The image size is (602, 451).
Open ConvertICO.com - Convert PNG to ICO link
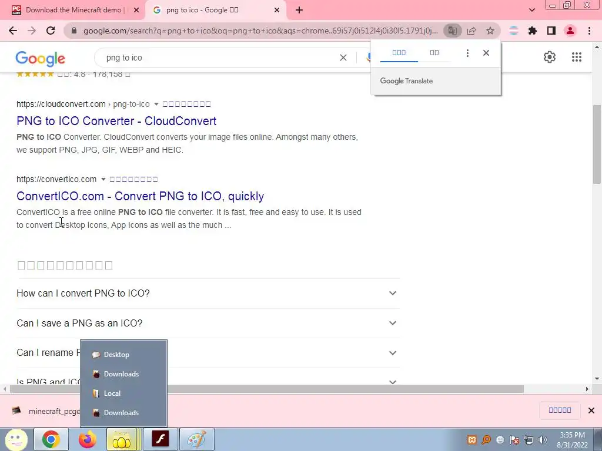pyautogui.click(x=140, y=196)
